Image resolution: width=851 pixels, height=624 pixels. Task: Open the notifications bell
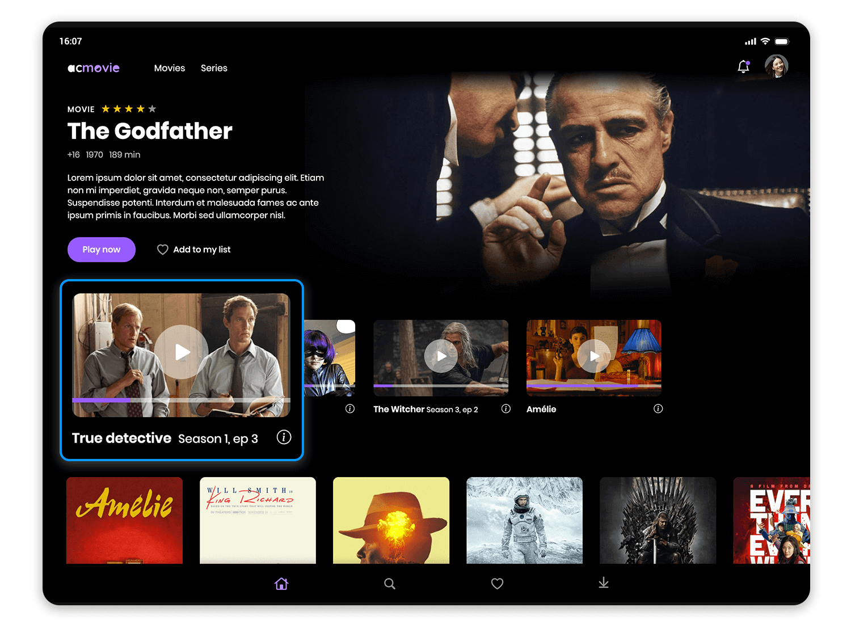point(743,67)
